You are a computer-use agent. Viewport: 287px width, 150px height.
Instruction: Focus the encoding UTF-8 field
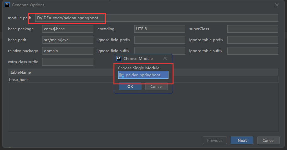point(159,29)
